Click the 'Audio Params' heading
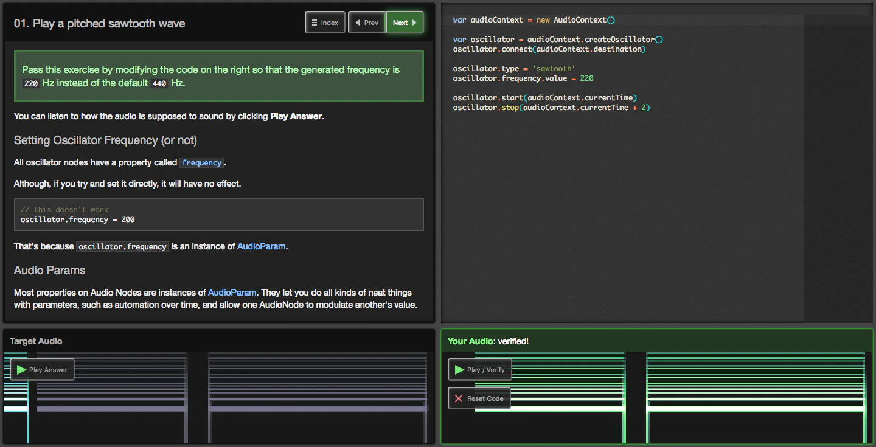This screenshot has width=876, height=447. pos(50,270)
